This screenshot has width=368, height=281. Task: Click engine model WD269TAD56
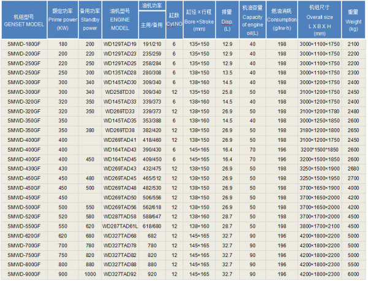(x=120, y=207)
